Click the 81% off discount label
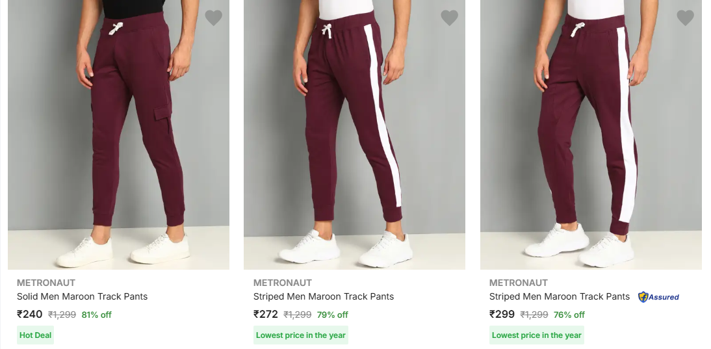Screen dimensions: 711x349 pyautogui.click(x=97, y=315)
